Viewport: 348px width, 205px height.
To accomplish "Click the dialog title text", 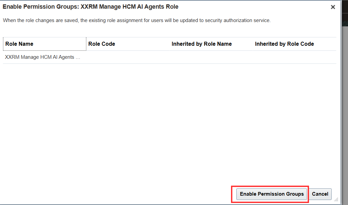I will point(90,7).
